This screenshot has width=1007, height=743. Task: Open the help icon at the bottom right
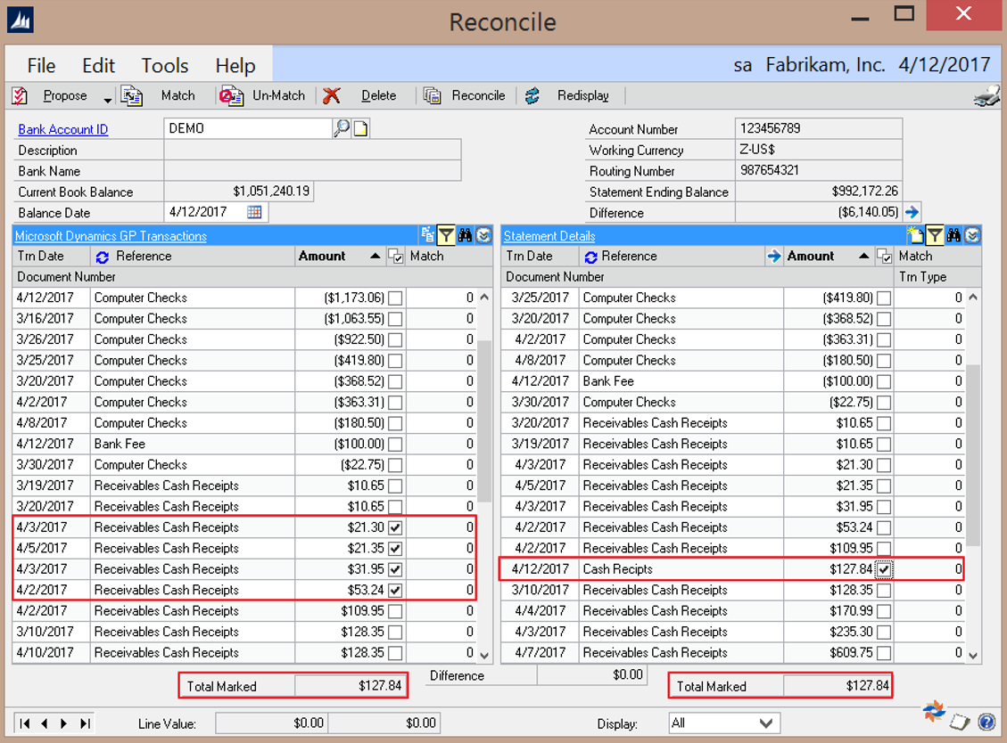click(x=986, y=722)
